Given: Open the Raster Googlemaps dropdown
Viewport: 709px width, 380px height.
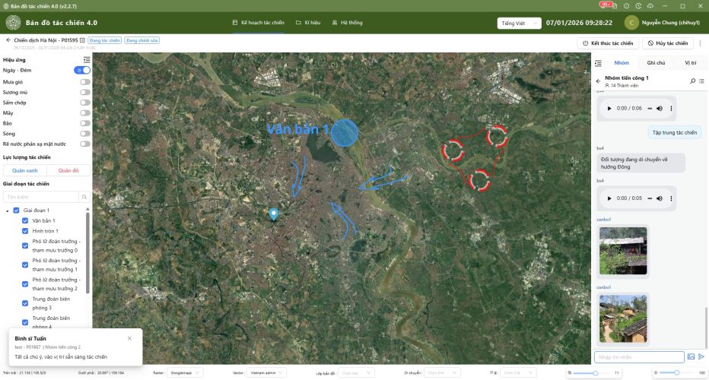Looking at the screenshot, I should [187, 373].
